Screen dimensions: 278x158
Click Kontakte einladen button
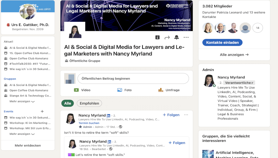coord(222,42)
